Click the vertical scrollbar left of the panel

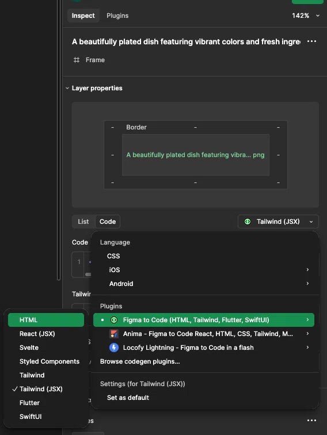59,139
